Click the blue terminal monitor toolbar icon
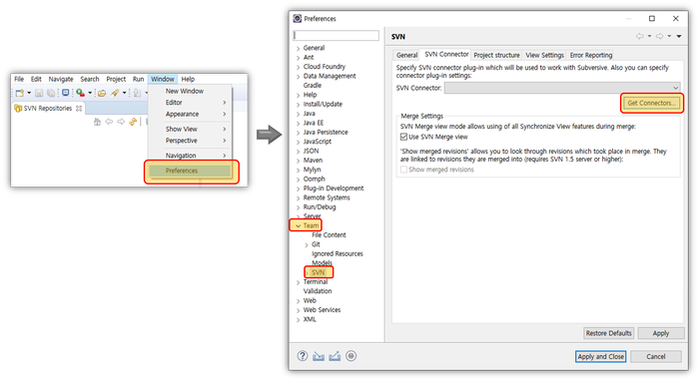The width and height of the screenshot is (699, 381). (x=66, y=93)
